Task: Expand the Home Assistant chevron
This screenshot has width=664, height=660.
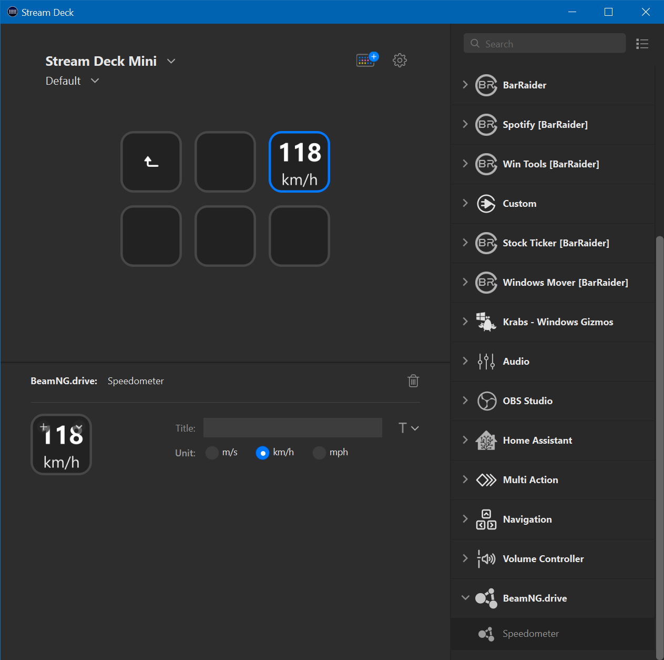Action: tap(465, 440)
